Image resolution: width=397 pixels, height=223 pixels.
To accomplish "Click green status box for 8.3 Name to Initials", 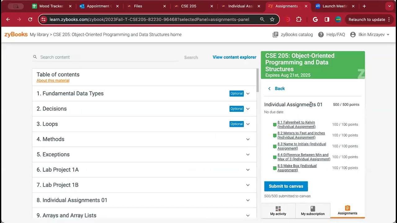I will (x=274, y=146).
